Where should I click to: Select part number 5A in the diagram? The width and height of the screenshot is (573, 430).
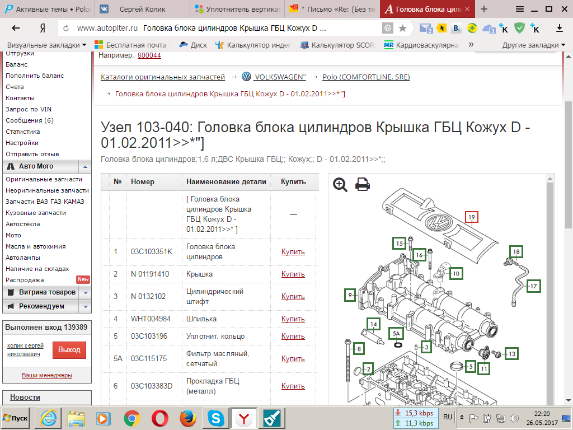[x=396, y=334]
